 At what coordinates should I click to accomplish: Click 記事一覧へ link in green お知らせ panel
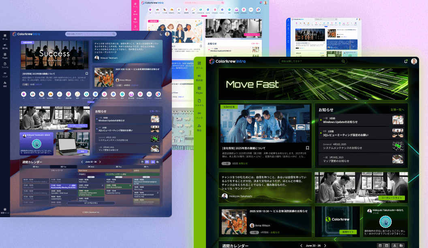[397, 109]
